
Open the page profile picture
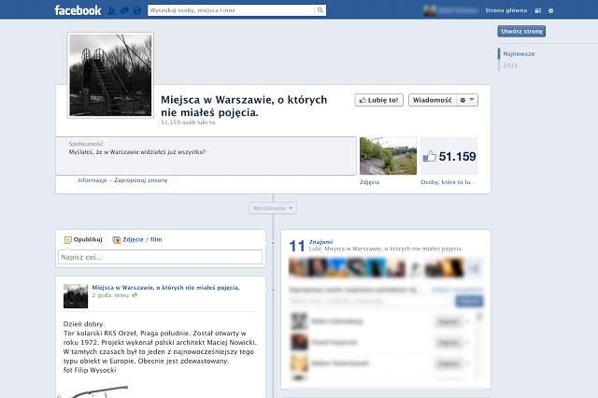pos(110,75)
